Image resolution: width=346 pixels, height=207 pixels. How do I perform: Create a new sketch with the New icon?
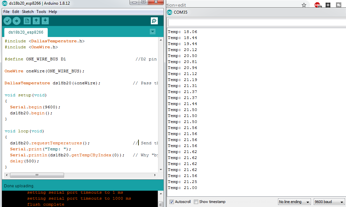pyautogui.click(x=27, y=21)
